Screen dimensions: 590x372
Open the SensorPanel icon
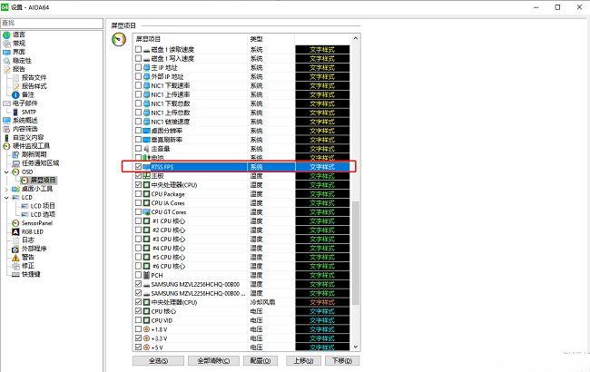pos(15,223)
